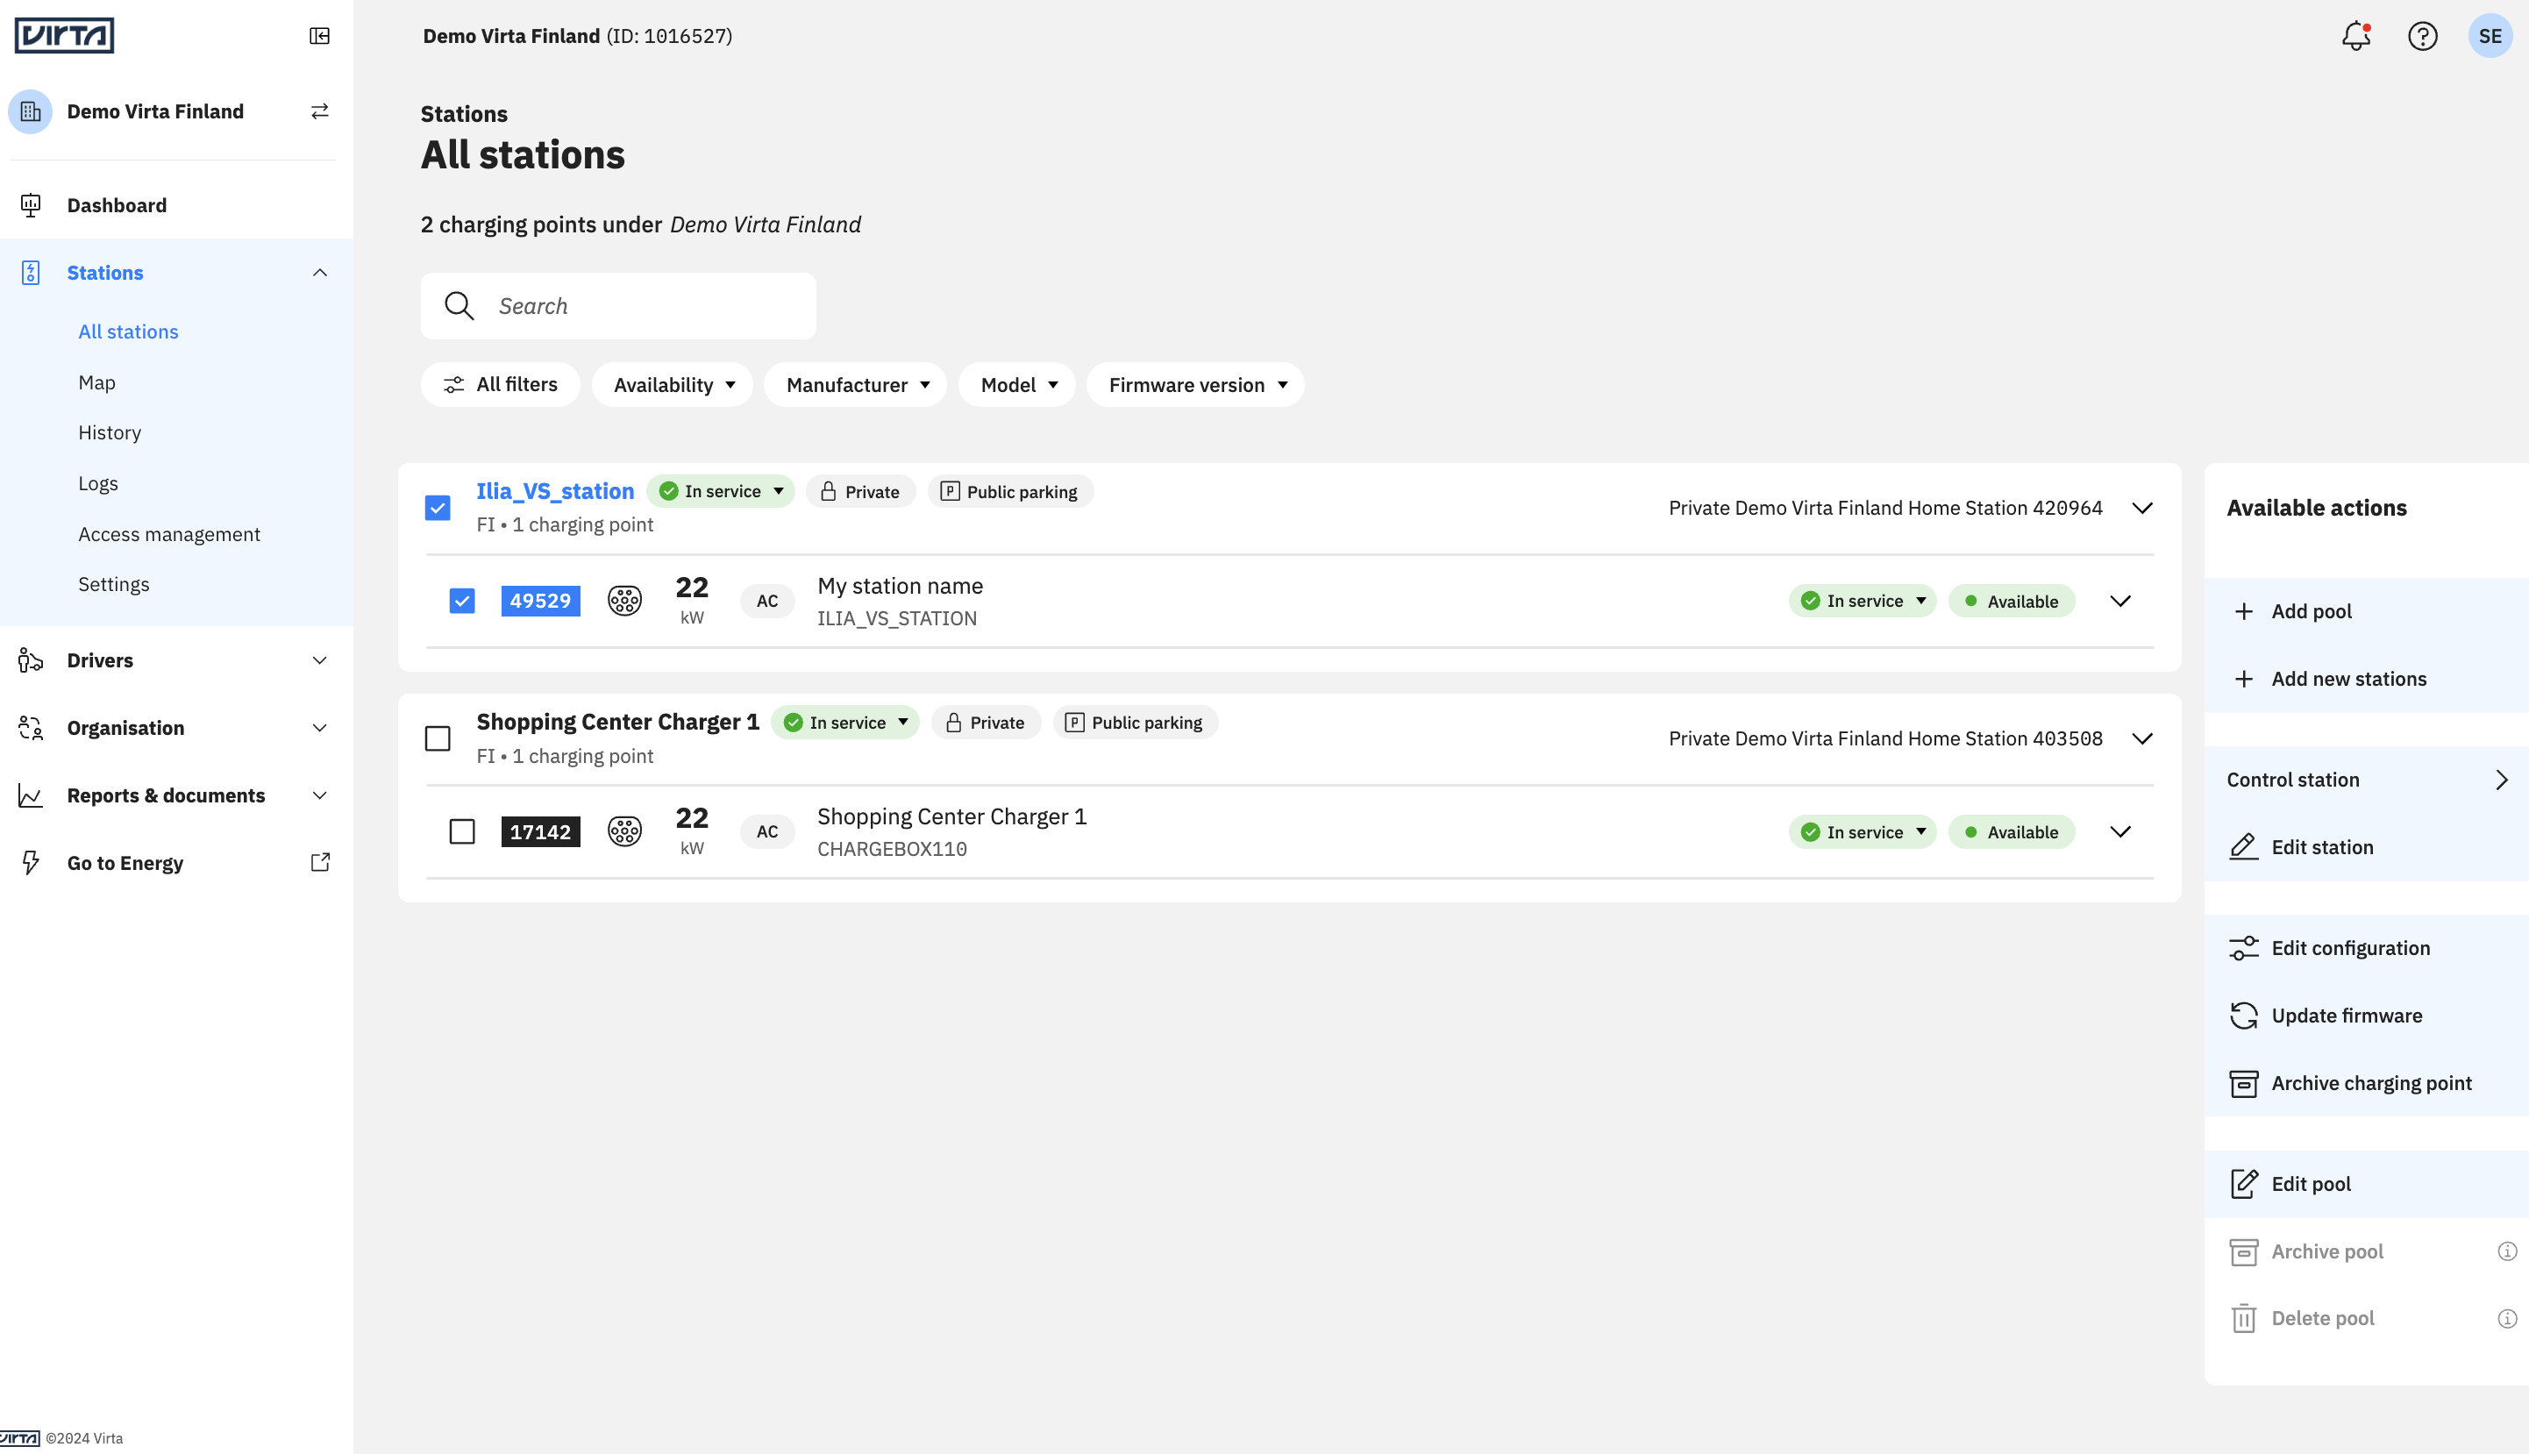Open the Model filter dropdown
The image size is (2529, 1454).
click(x=1017, y=384)
